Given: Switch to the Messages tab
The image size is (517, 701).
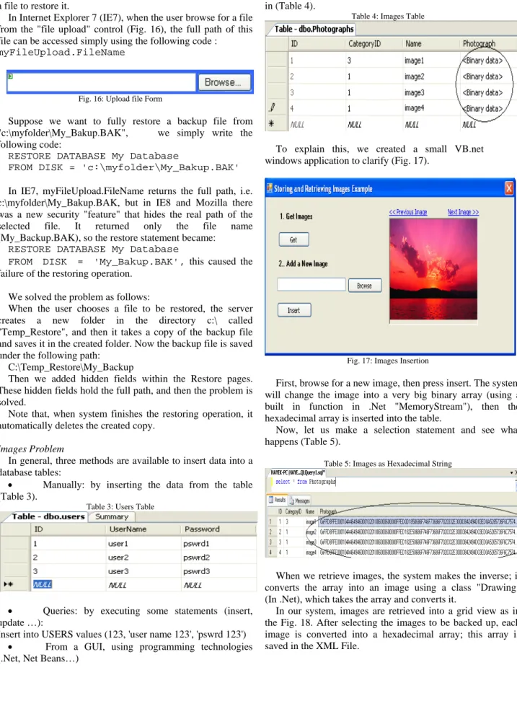Looking at the screenshot, I should coord(299,501).
